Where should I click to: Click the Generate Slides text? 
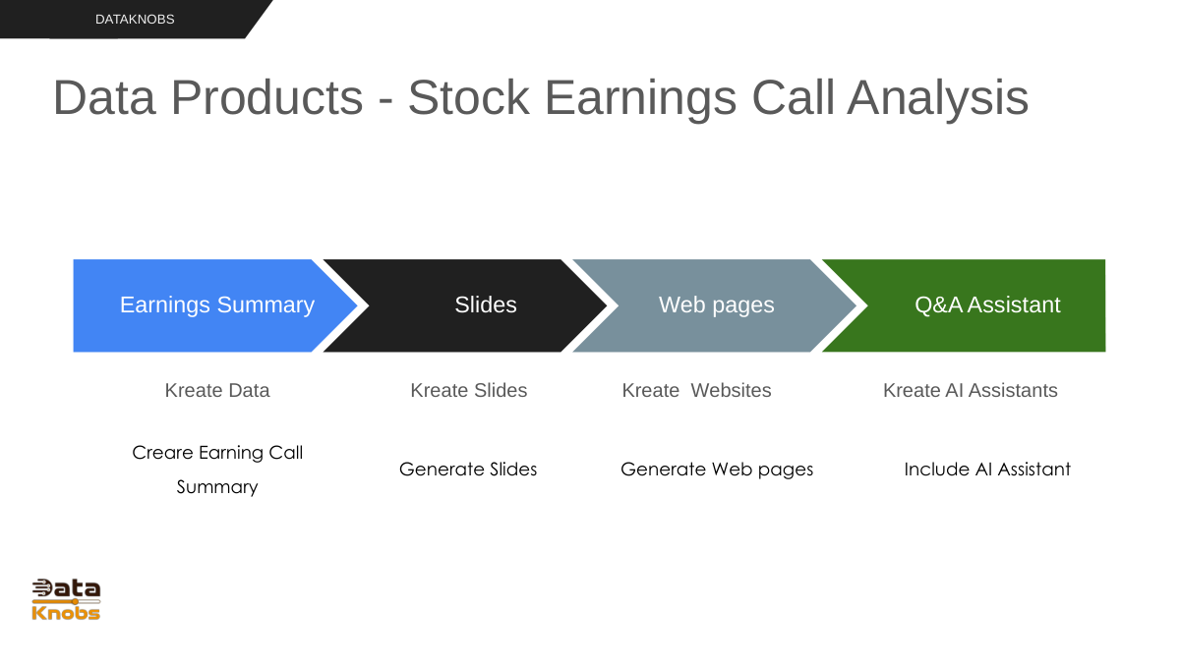click(x=468, y=470)
